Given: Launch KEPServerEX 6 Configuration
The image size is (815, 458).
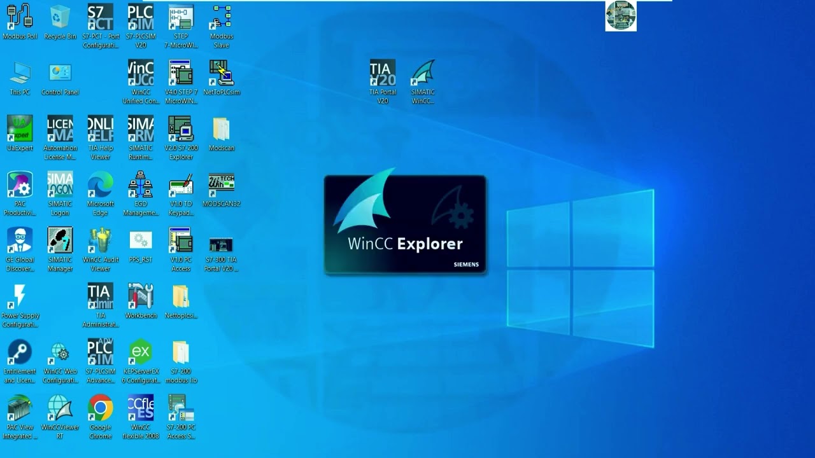Looking at the screenshot, I should [141, 362].
